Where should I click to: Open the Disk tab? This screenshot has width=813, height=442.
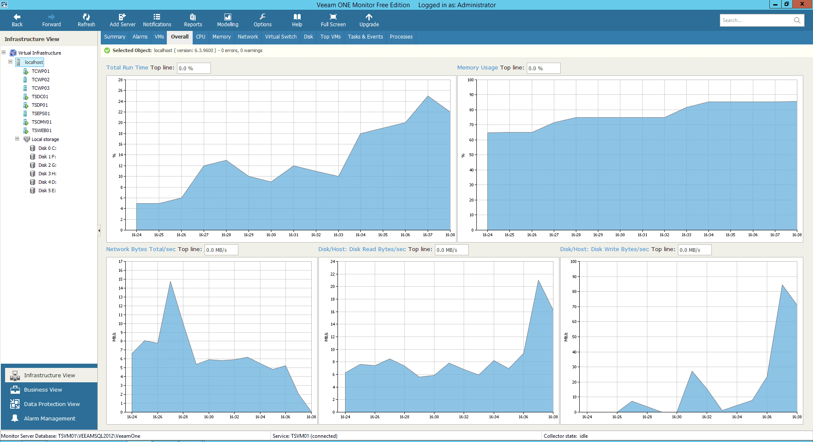(x=308, y=37)
